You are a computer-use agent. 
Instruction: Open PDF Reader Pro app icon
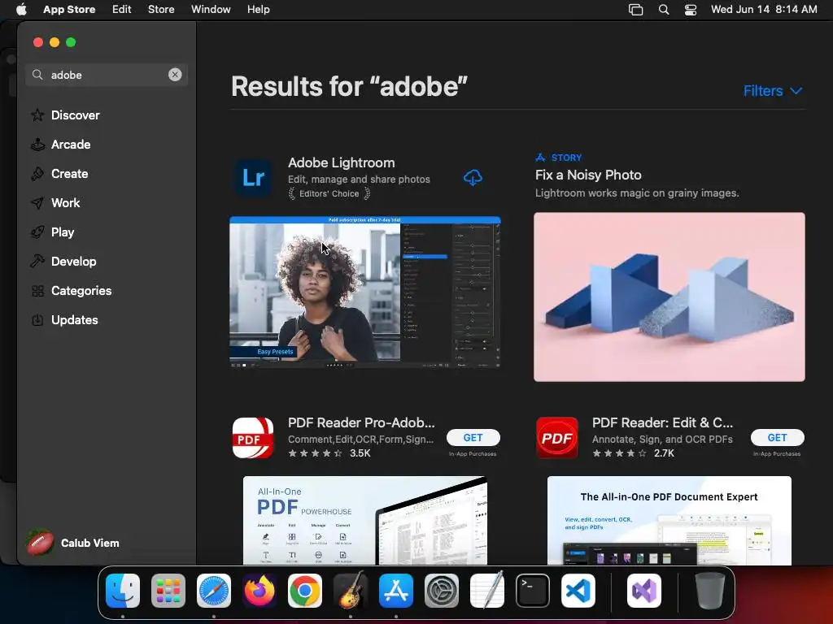click(x=253, y=438)
